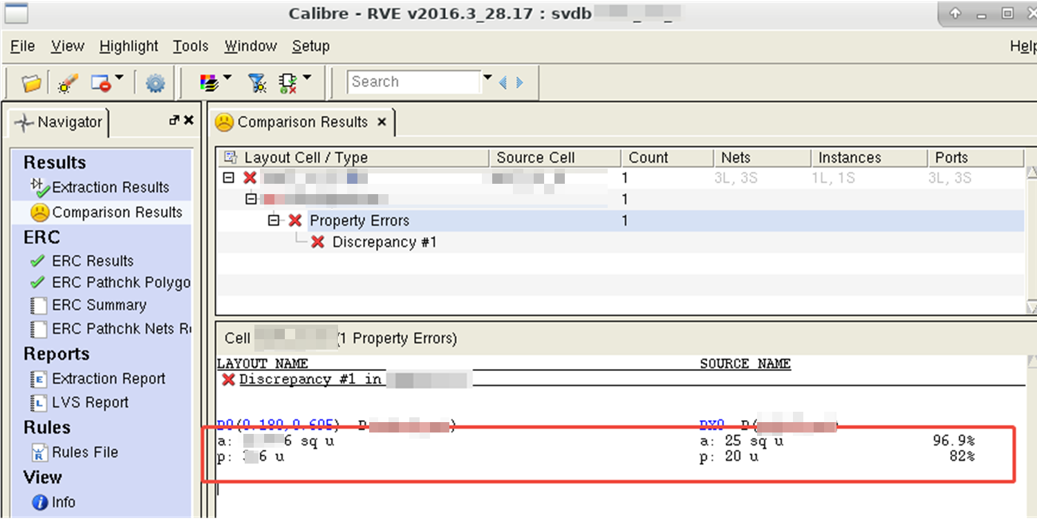Image resolution: width=1037 pixels, height=523 pixels.
Task: Collapse the second-level cell row
Action: click(251, 199)
